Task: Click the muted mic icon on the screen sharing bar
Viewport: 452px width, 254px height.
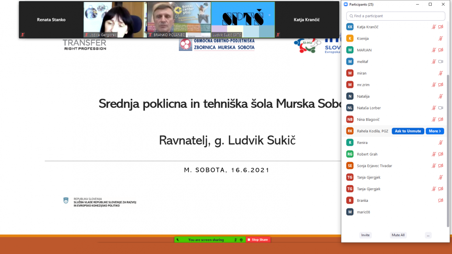Action: coord(236,240)
